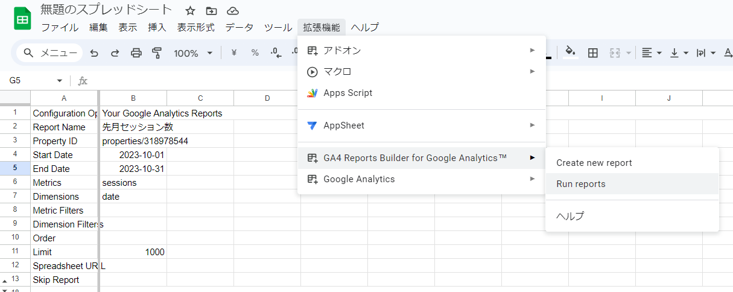Open the 編集 menu
Image resolution: width=733 pixels, height=292 pixels.
(98, 27)
